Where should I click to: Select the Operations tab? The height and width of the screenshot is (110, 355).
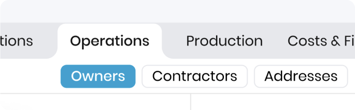click(x=110, y=41)
